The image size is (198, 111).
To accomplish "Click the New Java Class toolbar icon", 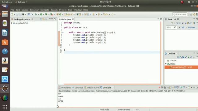I will [x=60, y=14].
